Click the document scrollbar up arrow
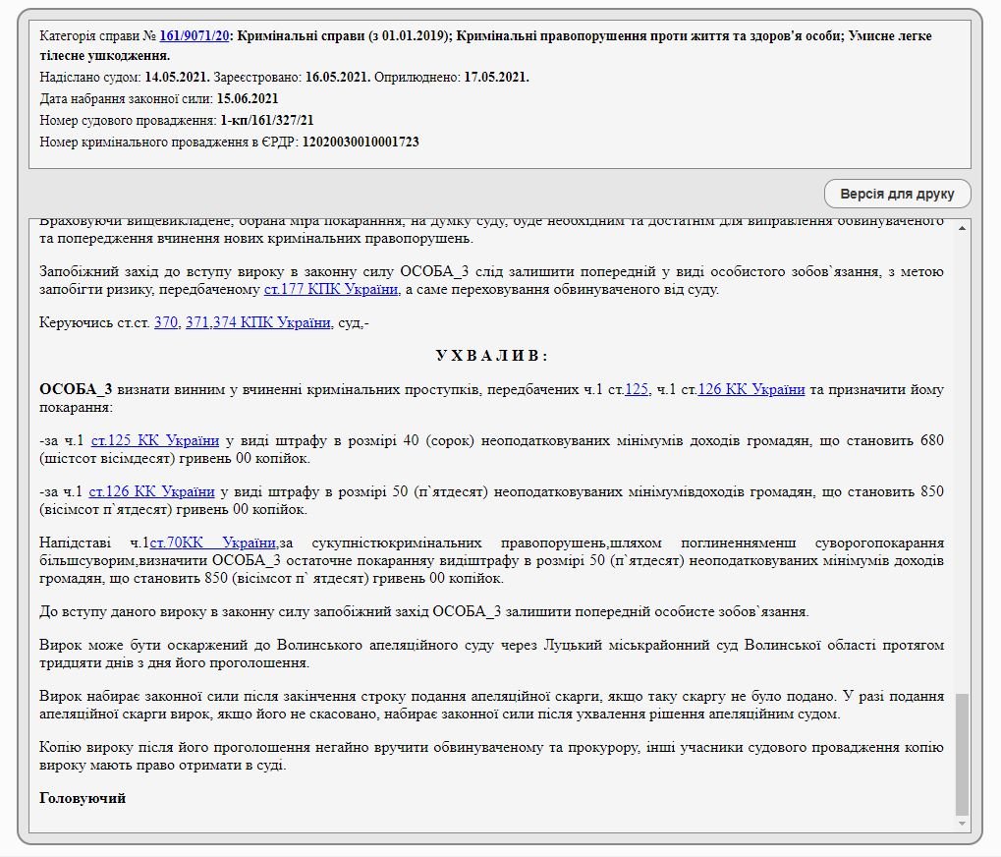Screen dimensions: 1001x857 tap(962, 228)
